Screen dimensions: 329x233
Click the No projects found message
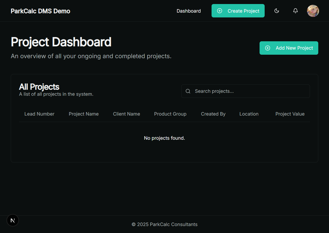tap(164, 138)
